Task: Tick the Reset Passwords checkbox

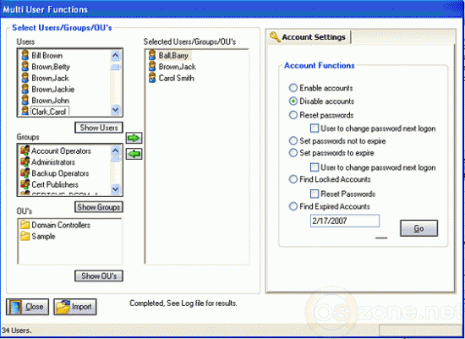Action: coord(315,194)
